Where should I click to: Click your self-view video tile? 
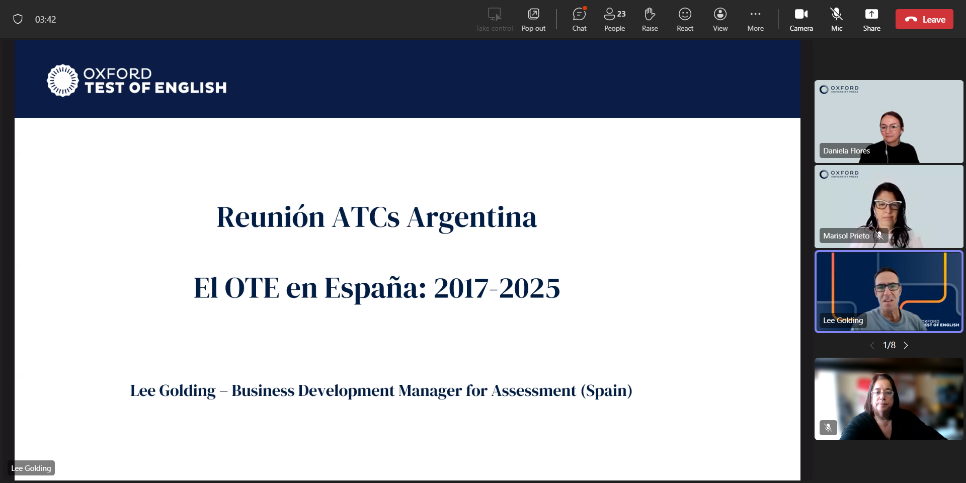click(889, 399)
